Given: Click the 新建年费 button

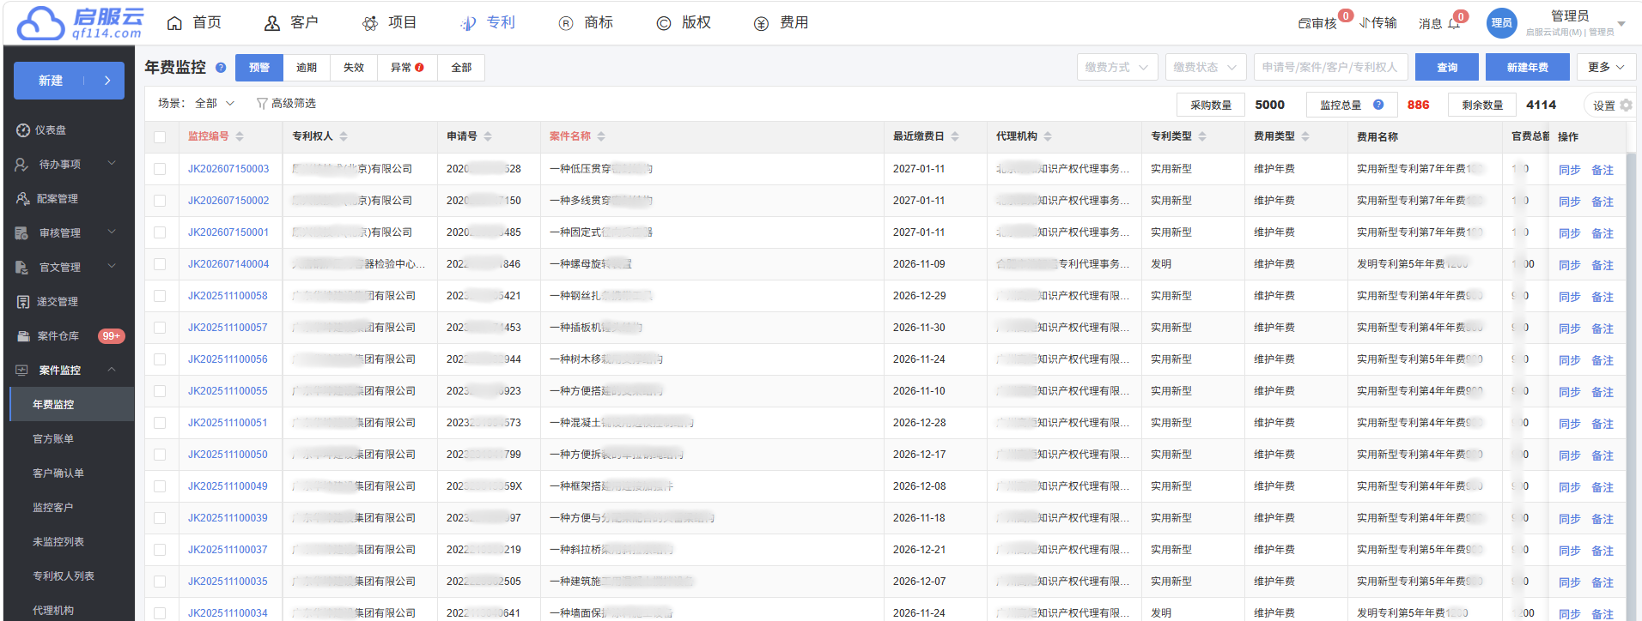Looking at the screenshot, I should click(x=1527, y=67).
